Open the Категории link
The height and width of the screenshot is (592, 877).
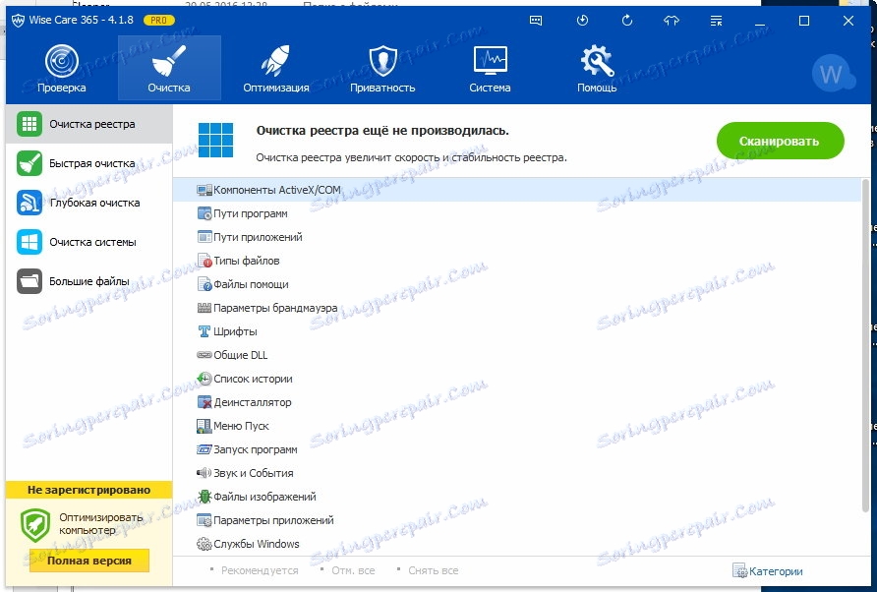coord(767,571)
